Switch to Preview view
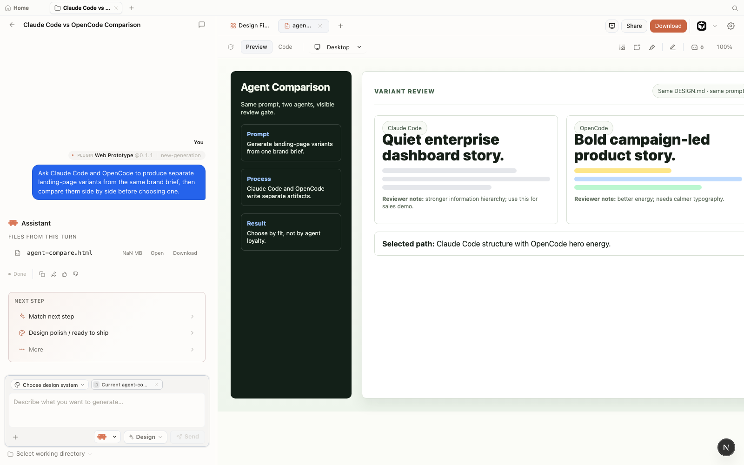744x465 pixels. point(256,47)
